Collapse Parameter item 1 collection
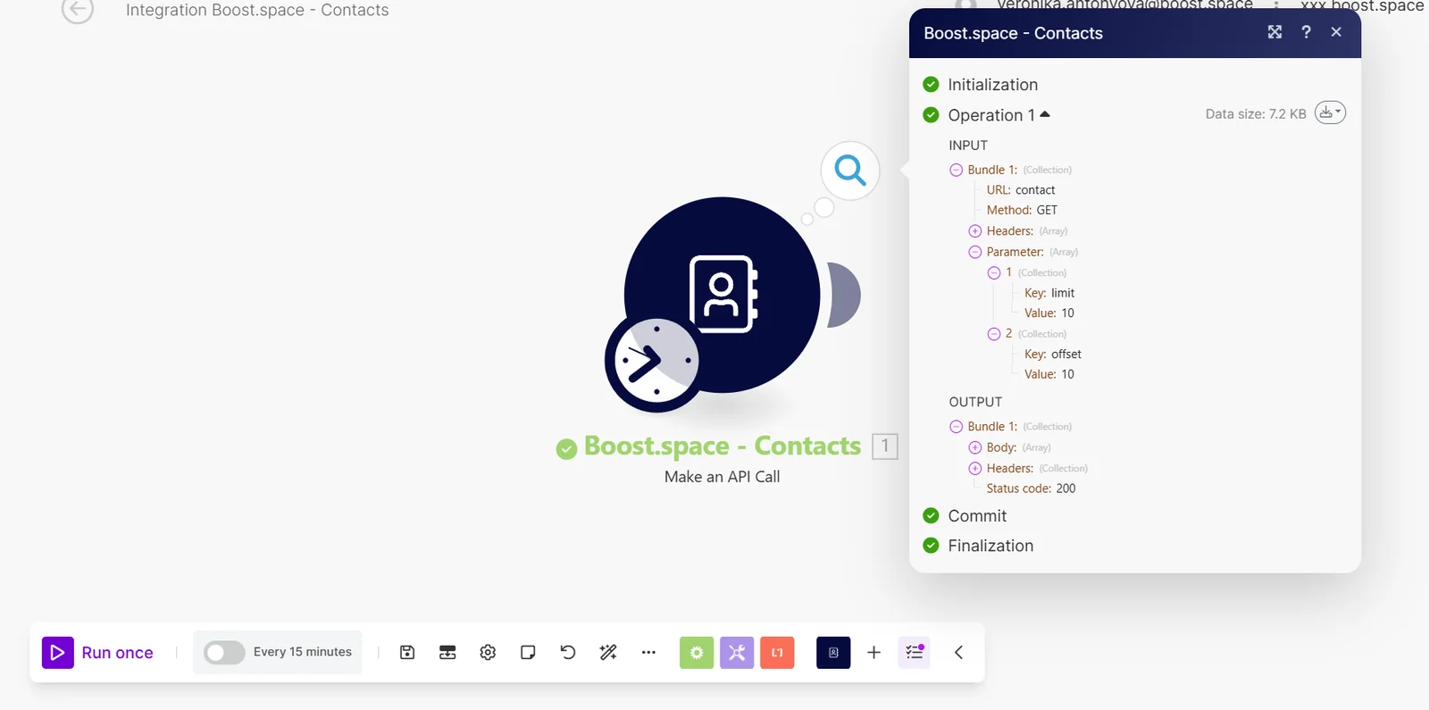Screen dimensions: 1429x710 [994, 272]
